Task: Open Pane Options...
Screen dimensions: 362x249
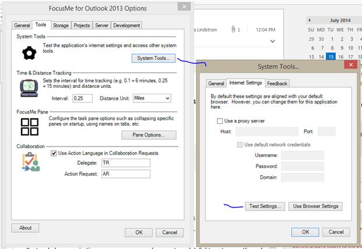Action: point(149,135)
